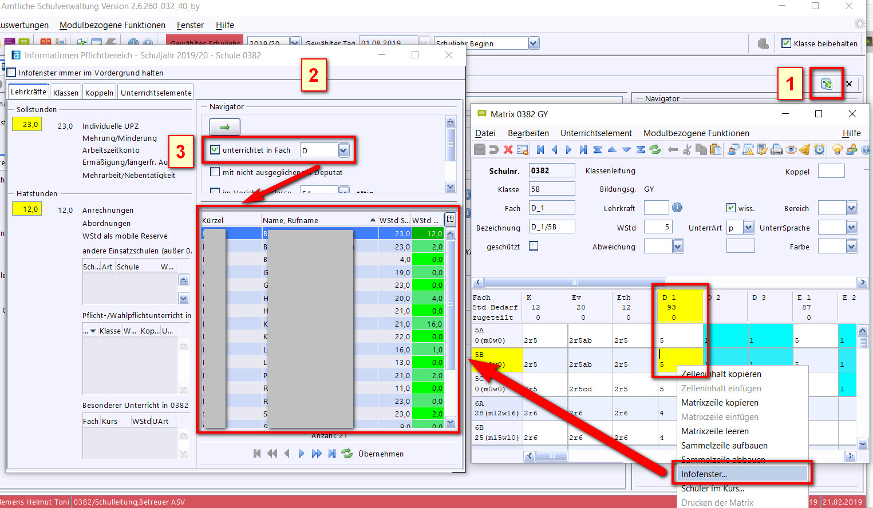Image resolution: width=873 pixels, height=508 pixels.
Task: Select the 6A row header in matrix
Action: tap(497, 408)
